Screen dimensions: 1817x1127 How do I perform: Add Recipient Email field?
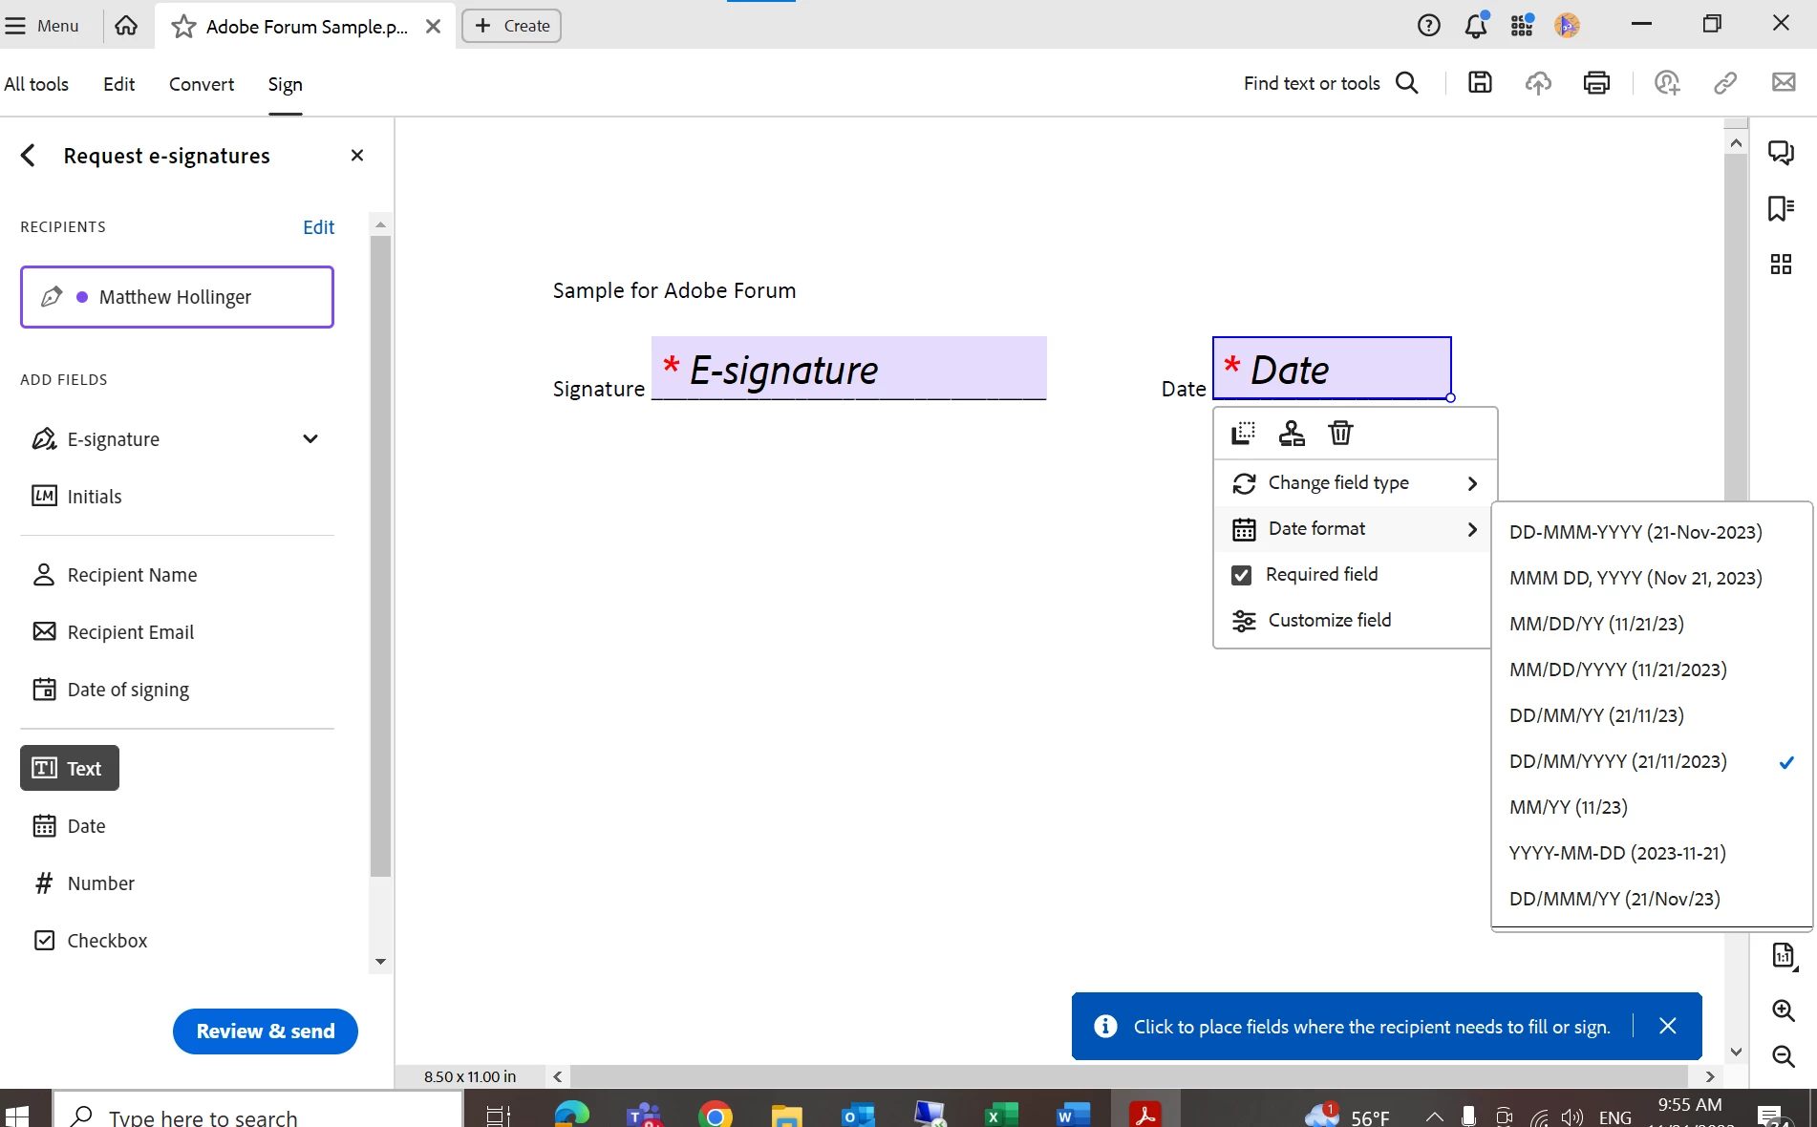tap(113, 632)
